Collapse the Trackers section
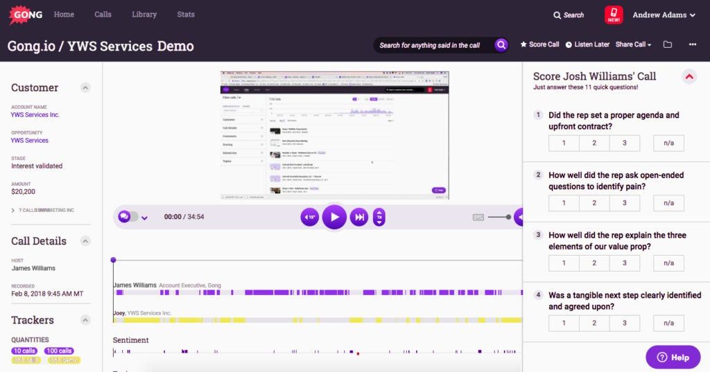 pos(85,321)
